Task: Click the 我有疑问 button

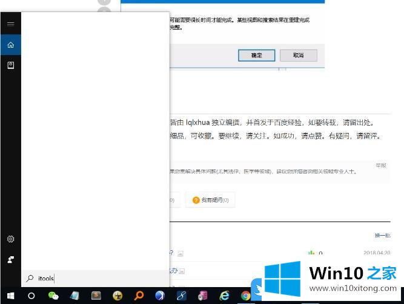Action: (210, 200)
